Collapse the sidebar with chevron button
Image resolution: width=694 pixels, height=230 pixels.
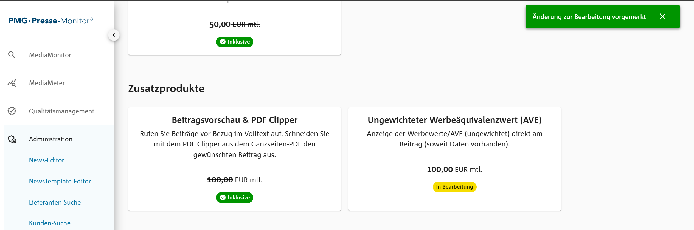point(114,35)
